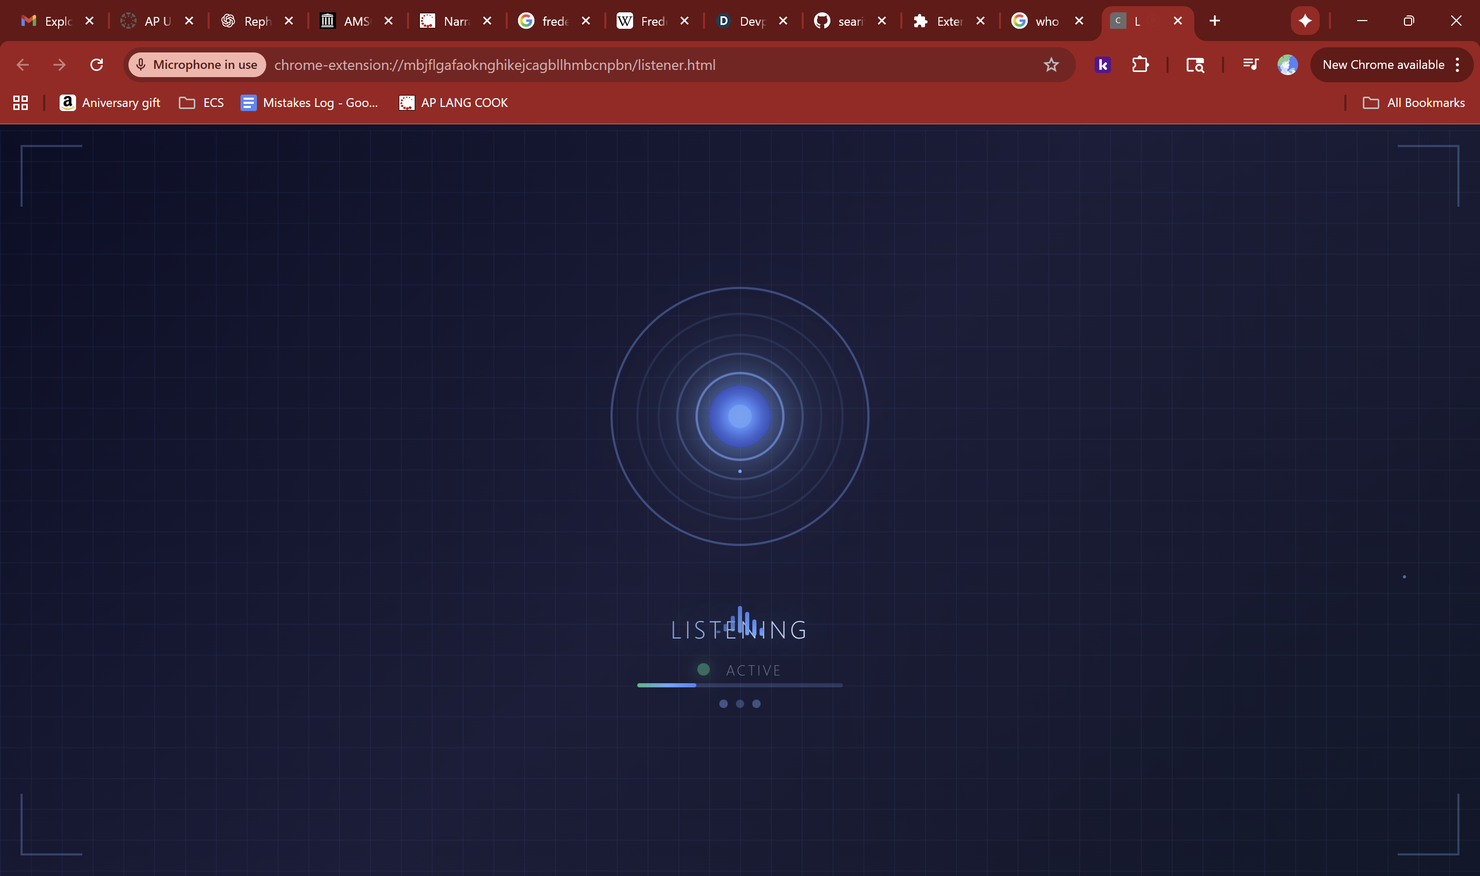Open the Chrome profile avatar

tap(1286, 65)
